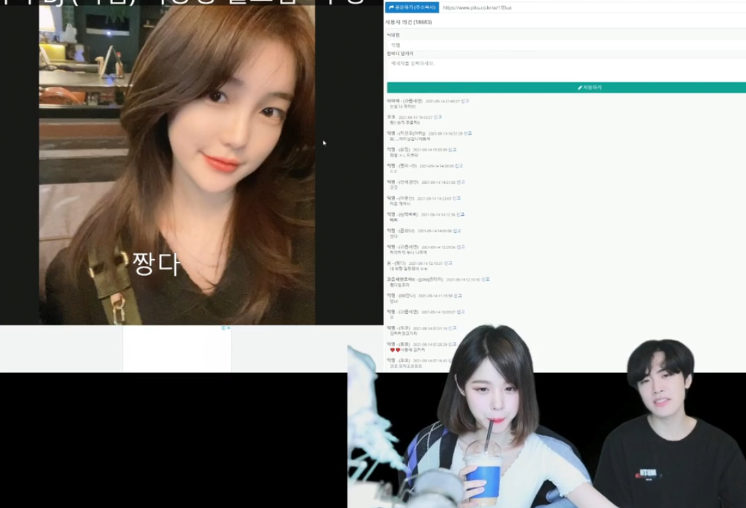Screen dimensions: 746x508
Task: Close the ad banner with the X icon
Action: coord(228,328)
